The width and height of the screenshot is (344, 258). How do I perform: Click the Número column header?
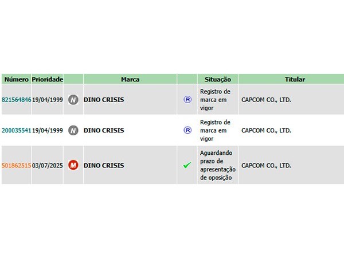(17, 79)
